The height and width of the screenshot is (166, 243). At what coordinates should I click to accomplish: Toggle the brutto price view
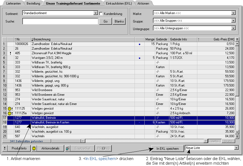point(228,141)
